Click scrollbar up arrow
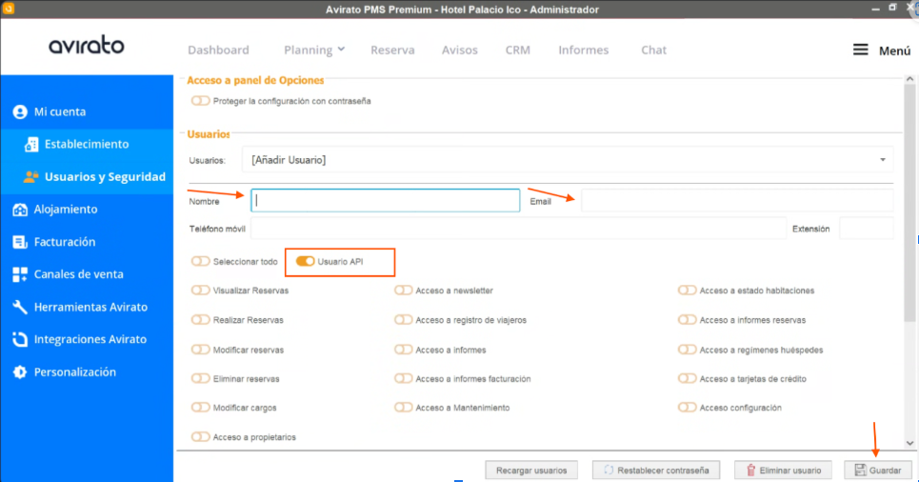This screenshot has height=482, width=919. point(909,79)
